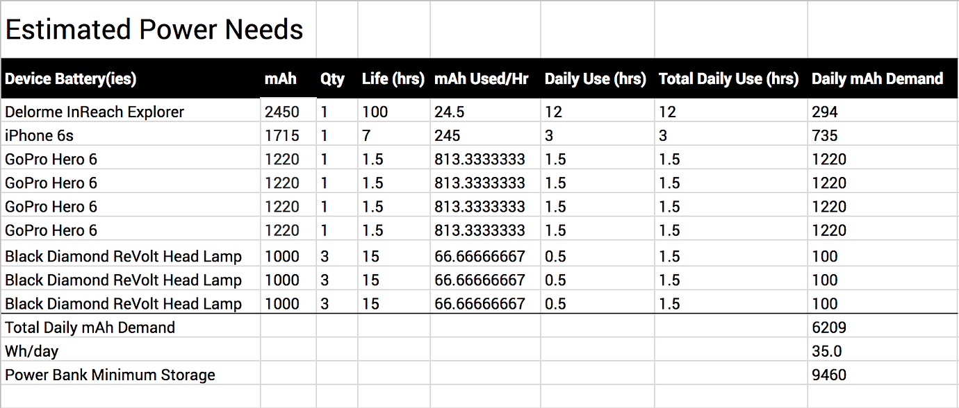The width and height of the screenshot is (959, 408).
Task: Click the 9460 power bank storage value
Action: pos(829,375)
